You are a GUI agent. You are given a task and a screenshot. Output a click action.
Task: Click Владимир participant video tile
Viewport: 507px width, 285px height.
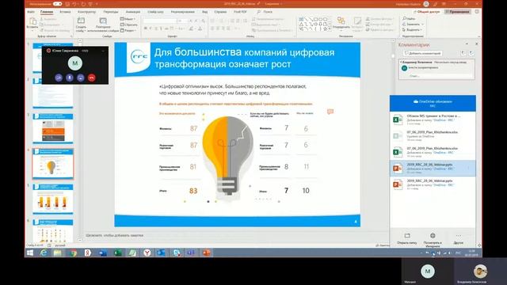(x=480, y=272)
